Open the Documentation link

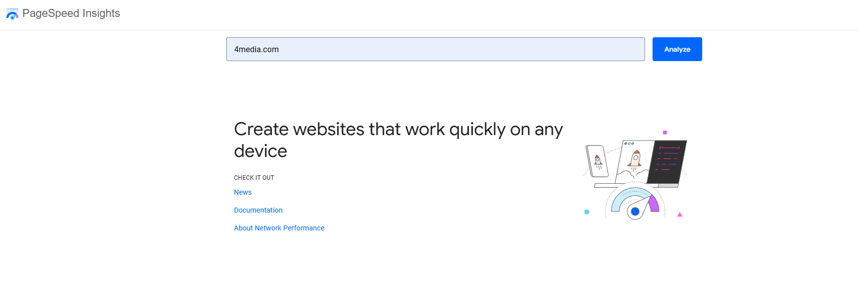258,210
